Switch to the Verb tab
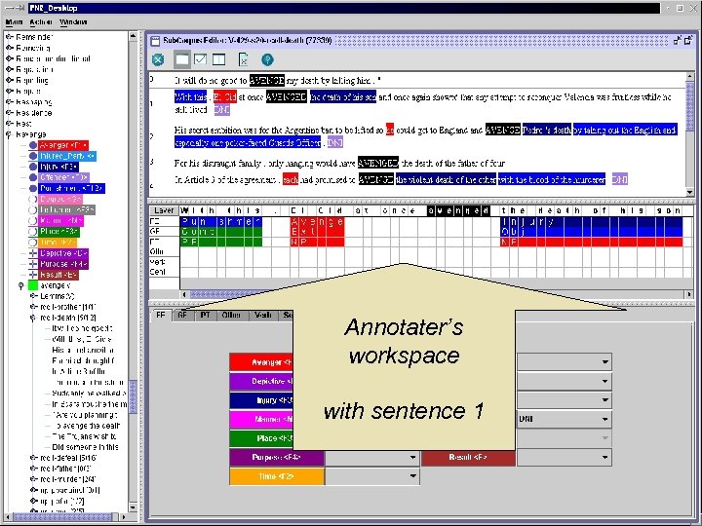702x526 pixels. click(263, 316)
